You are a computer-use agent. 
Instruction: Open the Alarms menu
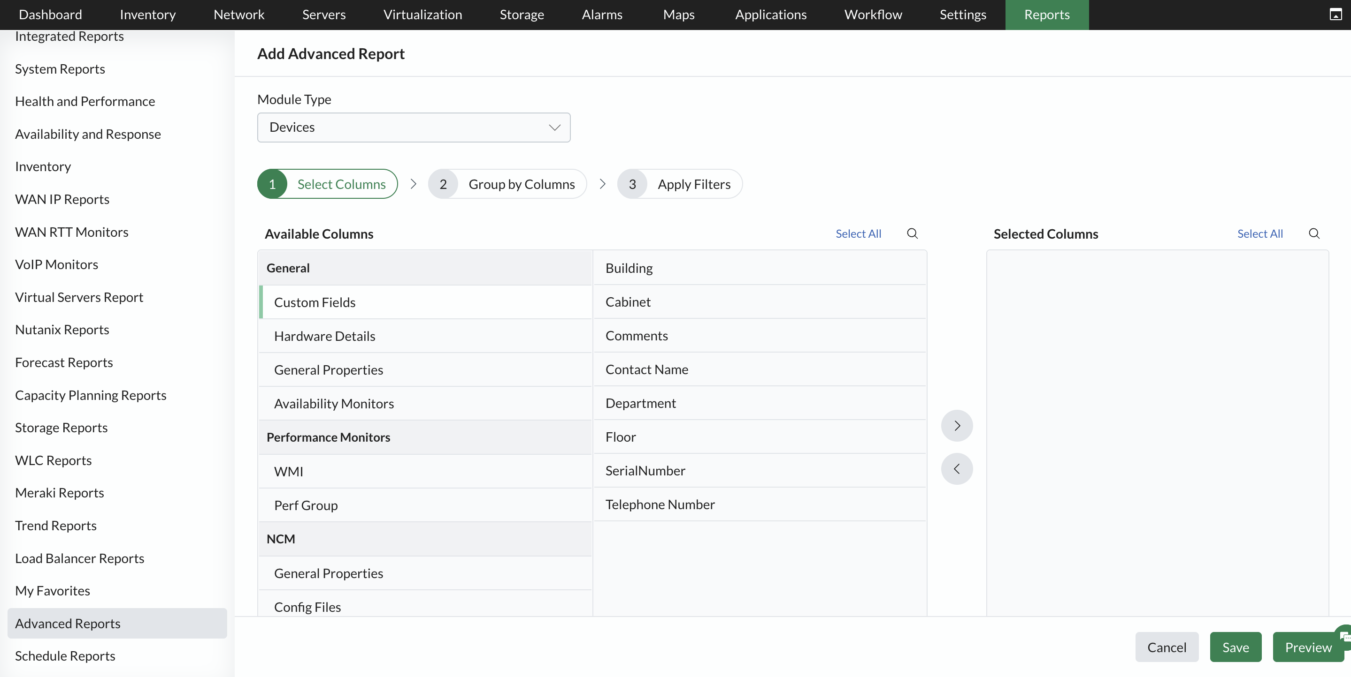coord(602,15)
